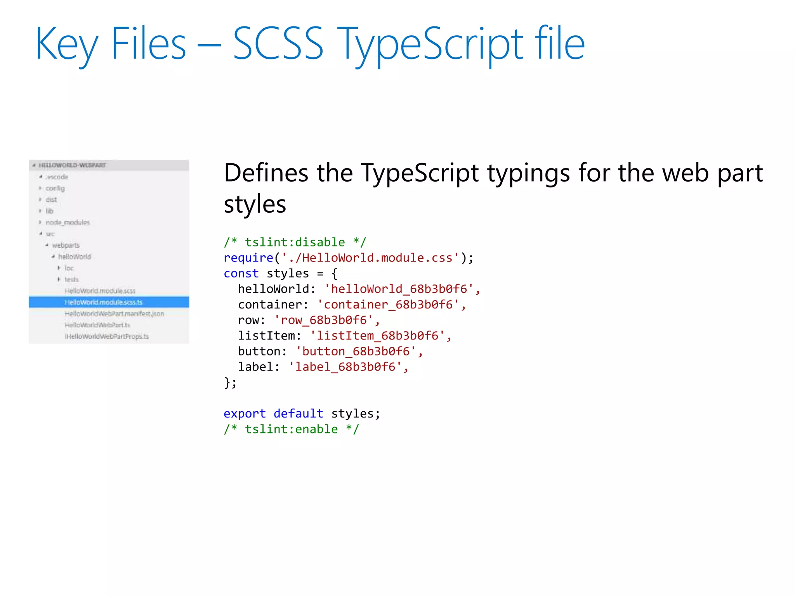795x596 pixels.
Task: Click the 'const styles = {' line
Action: [281, 274]
